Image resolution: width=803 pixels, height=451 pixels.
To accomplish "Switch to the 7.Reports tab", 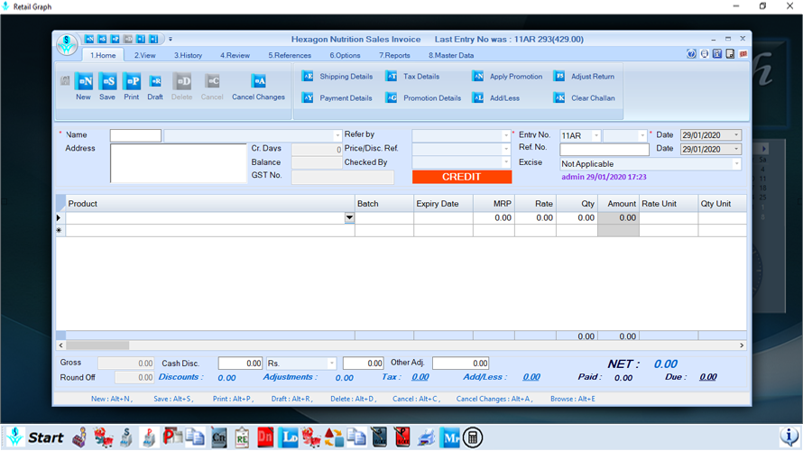I will (394, 55).
